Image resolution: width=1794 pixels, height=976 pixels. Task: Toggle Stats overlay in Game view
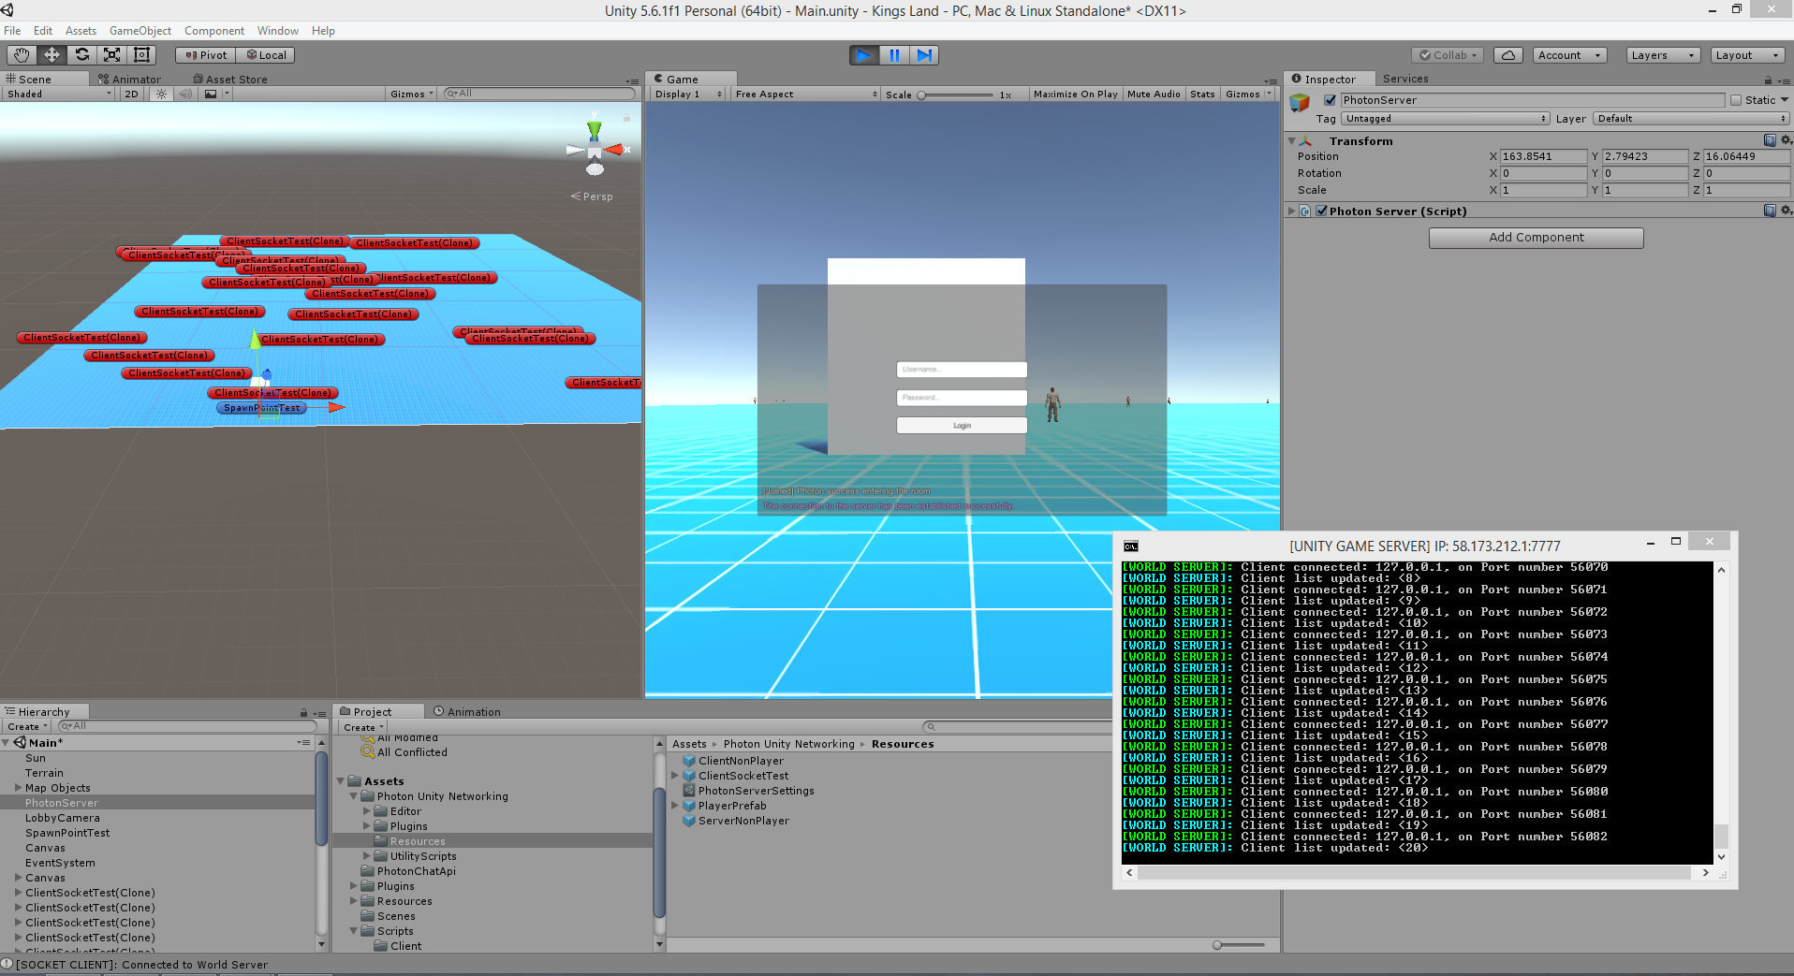tap(1202, 94)
